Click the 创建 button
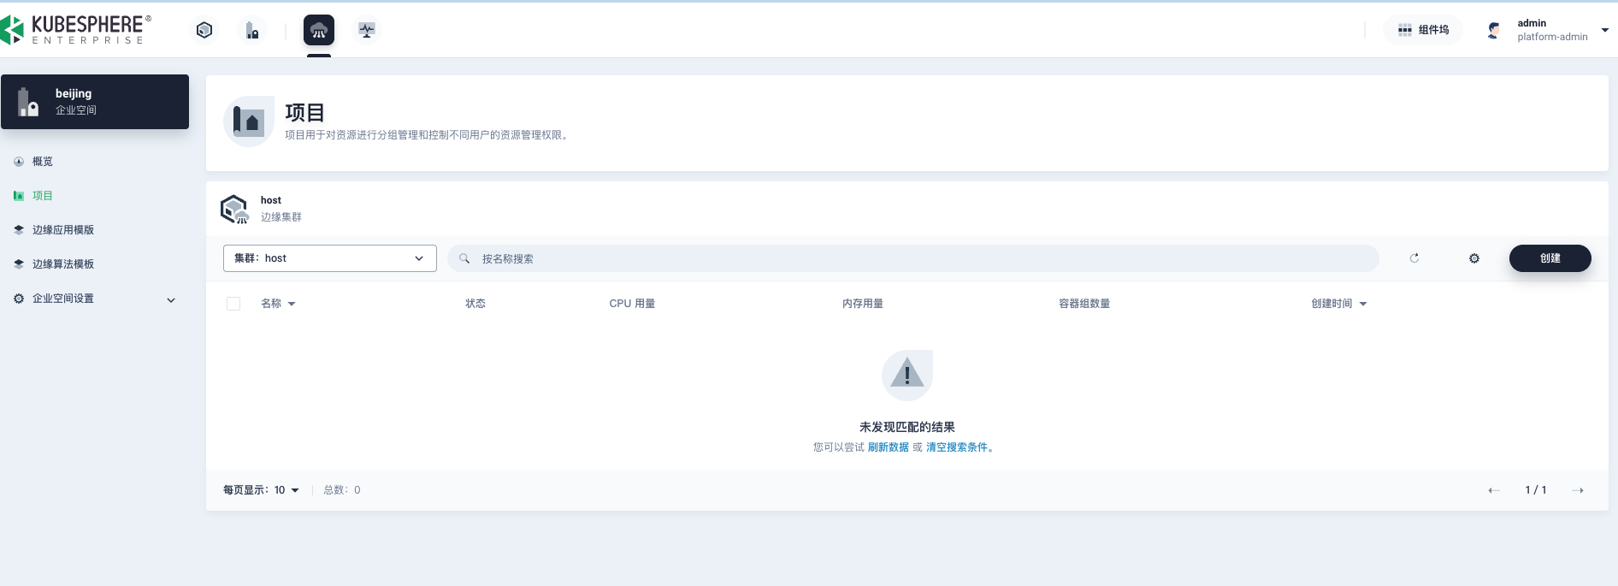1618x586 pixels. [x=1550, y=258]
